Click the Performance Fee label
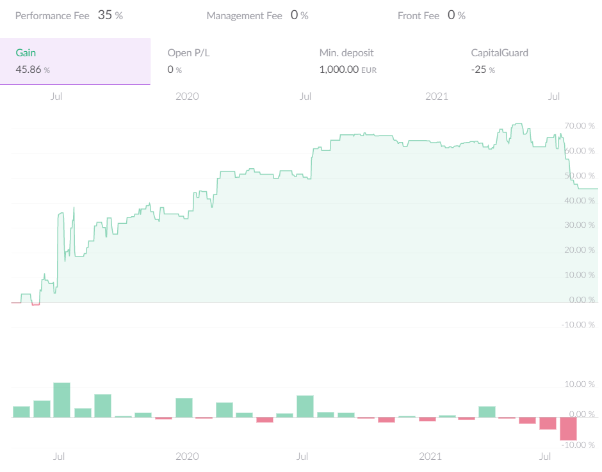The height and width of the screenshot is (472, 602). click(52, 15)
